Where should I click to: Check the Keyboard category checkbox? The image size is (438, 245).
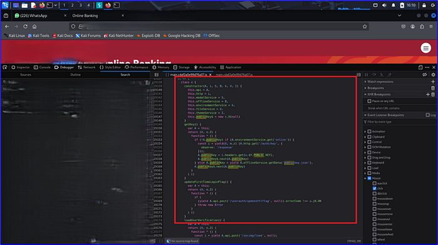tap(369, 162)
